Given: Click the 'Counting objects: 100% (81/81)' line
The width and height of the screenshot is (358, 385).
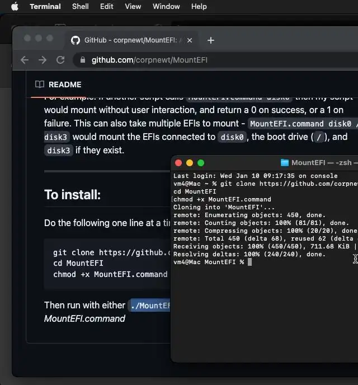Looking at the screenshot, I should click(261, 223).
